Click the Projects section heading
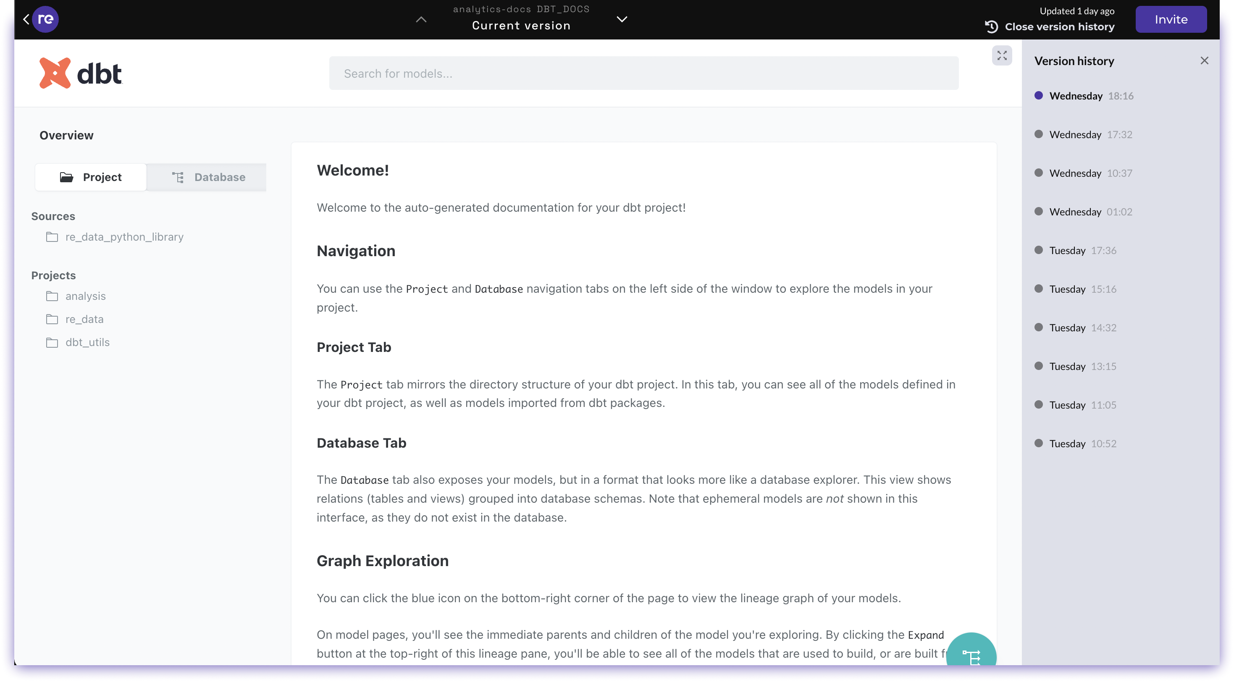 click(53, 276)
